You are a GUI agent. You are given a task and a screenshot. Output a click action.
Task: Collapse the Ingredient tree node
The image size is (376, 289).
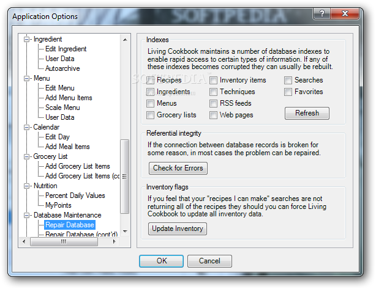click(26, 39)
